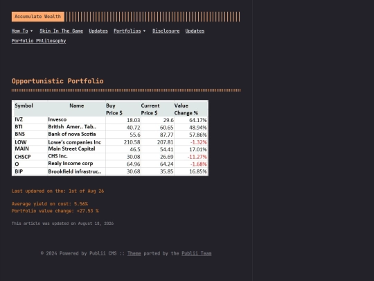
Task: Click the BNS symbol cell
Action: (x=20, y=135)
